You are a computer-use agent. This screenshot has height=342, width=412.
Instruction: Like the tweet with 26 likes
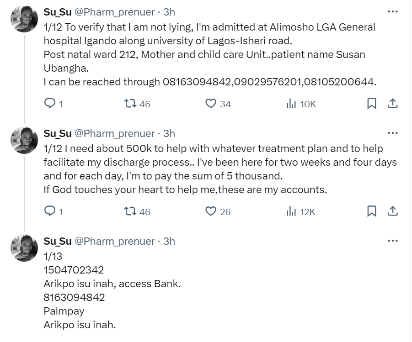pos(210,211)
